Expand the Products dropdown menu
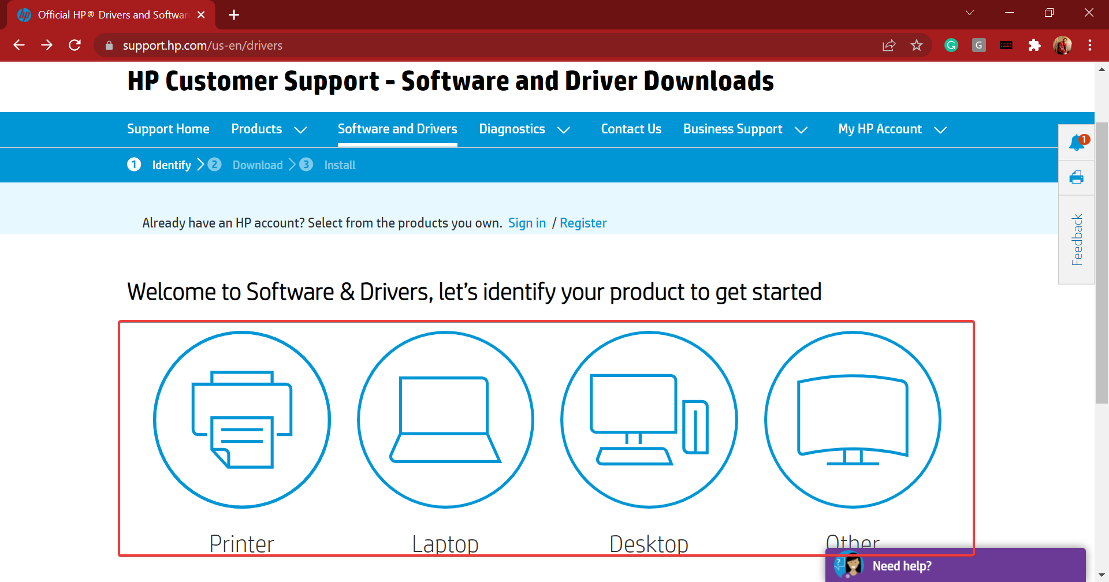This screenshot has height=582, width=1109. (269, 129)
